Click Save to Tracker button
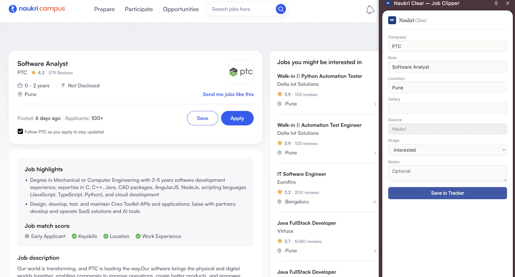The width and height of the screenshot is (515, 277). pyautogui.click(x=447, y=193)
